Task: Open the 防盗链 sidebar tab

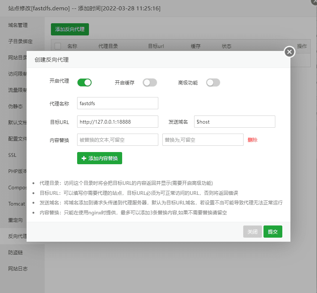Action: click(22, 252)
